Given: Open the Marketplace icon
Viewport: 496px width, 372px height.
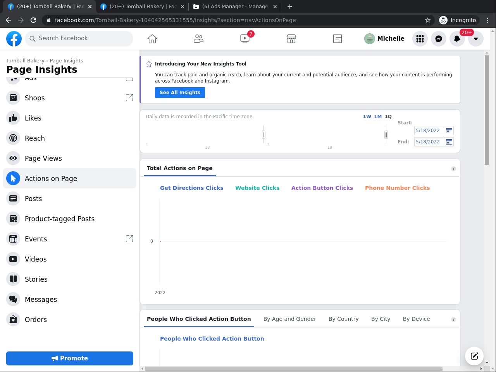Looking at the screenshot, I should point(291,39).
